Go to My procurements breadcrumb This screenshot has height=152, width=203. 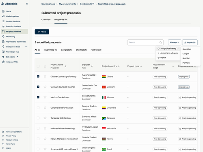pyautogui.click(x=67, y=4)
